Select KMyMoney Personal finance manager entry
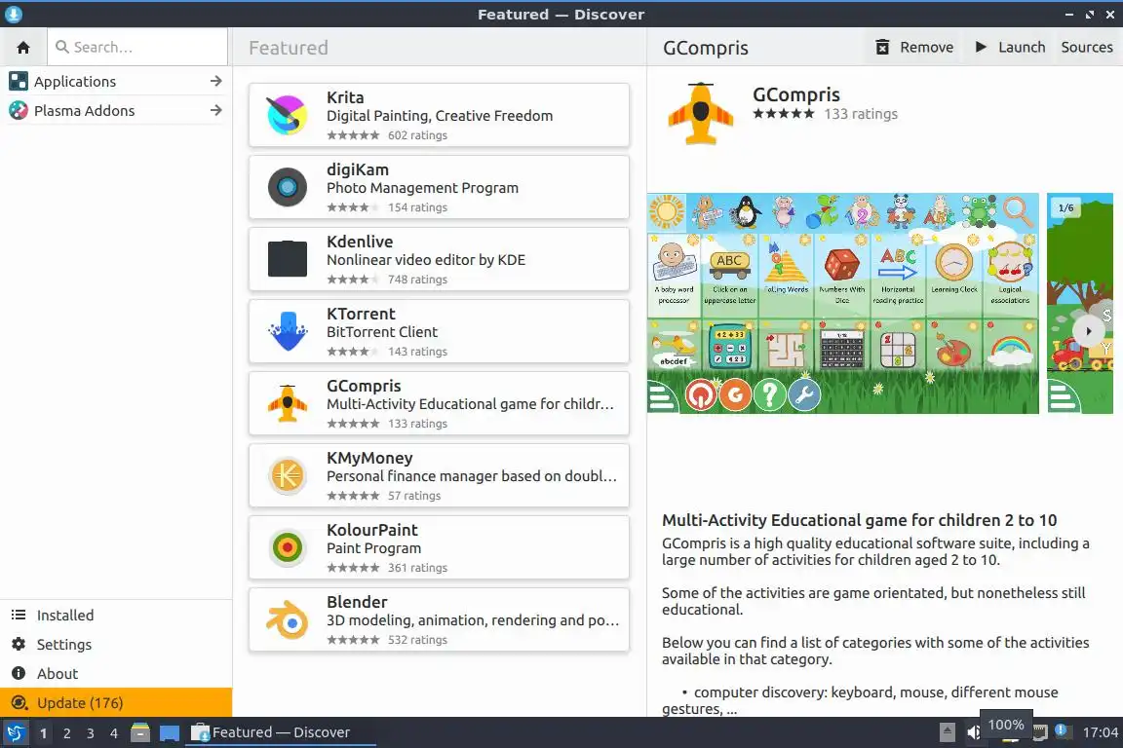Viewport: 1123px width, 748px height. pos(439,475)
